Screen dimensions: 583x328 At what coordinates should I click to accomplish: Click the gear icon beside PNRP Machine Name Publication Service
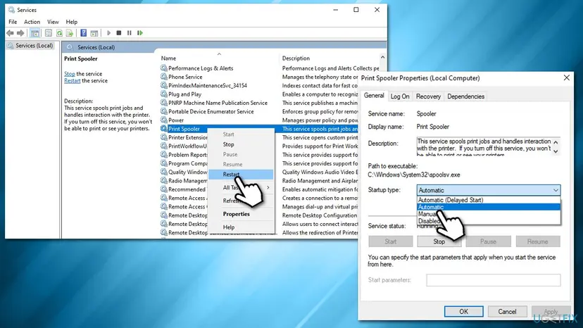coord(163,103)
